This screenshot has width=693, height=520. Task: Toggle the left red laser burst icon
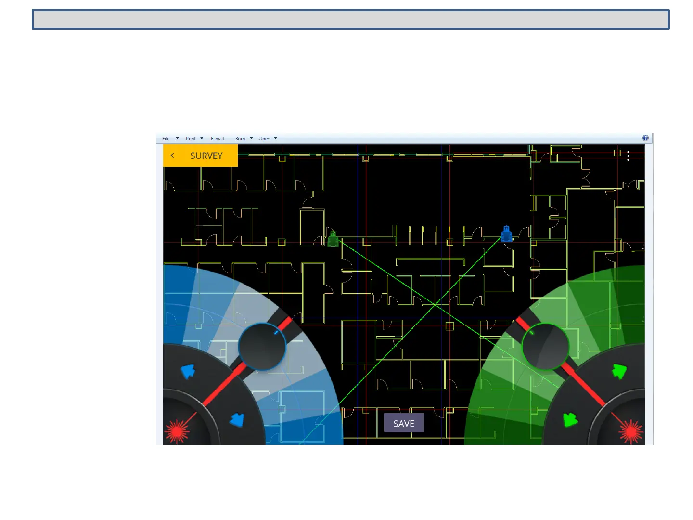pos(177,431)
